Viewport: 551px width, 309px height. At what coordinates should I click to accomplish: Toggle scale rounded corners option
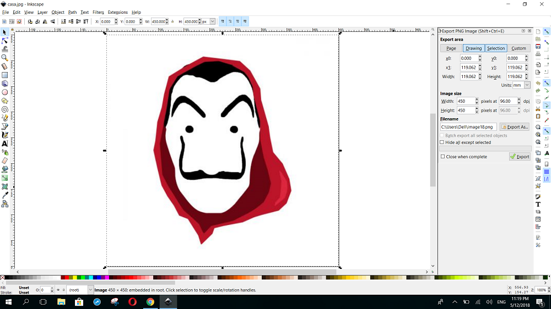tap(230, 21)
